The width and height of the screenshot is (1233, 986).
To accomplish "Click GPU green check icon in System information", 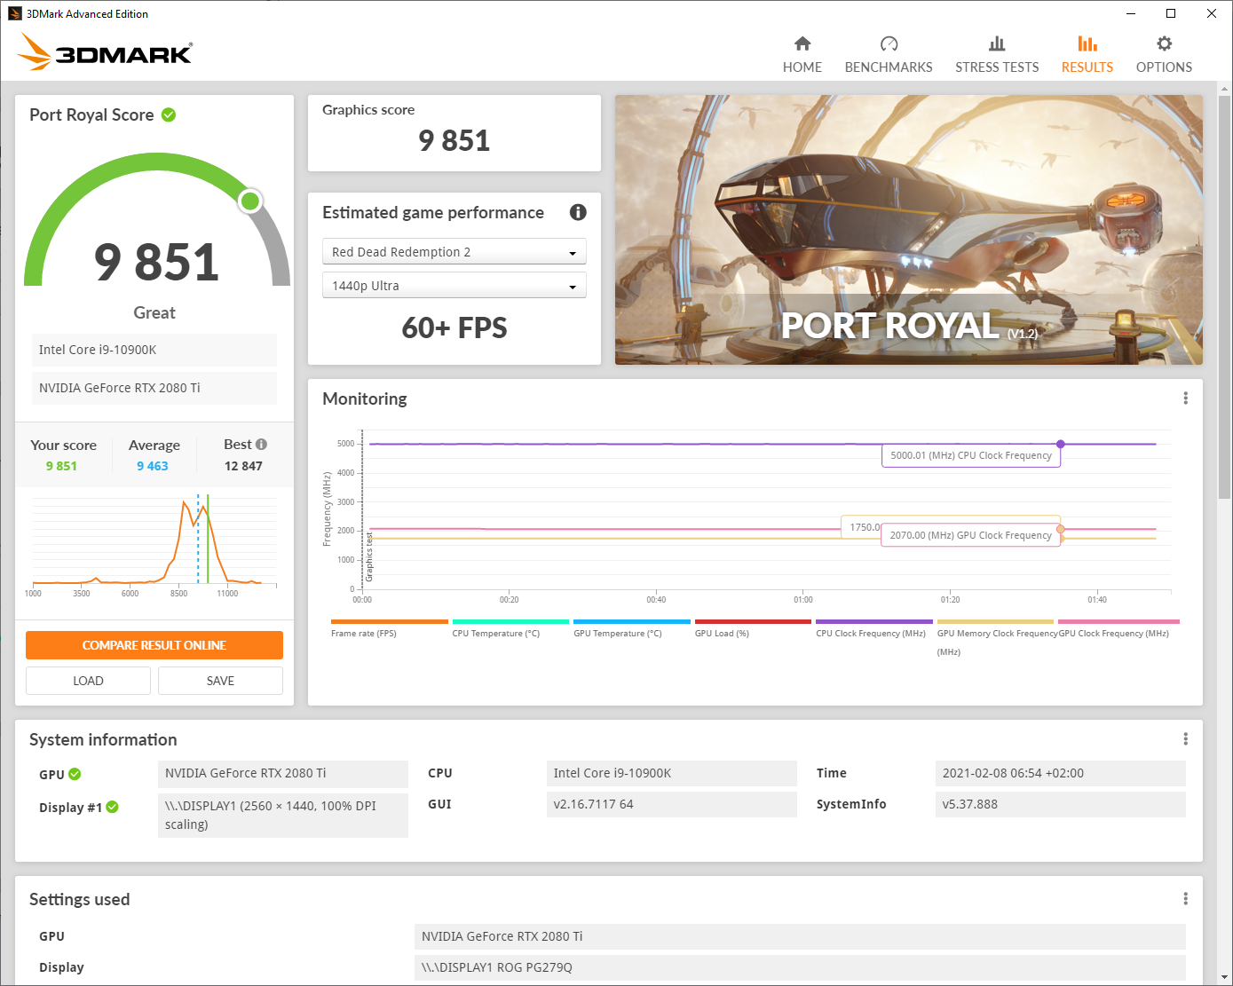I will (x=75, y=774).
